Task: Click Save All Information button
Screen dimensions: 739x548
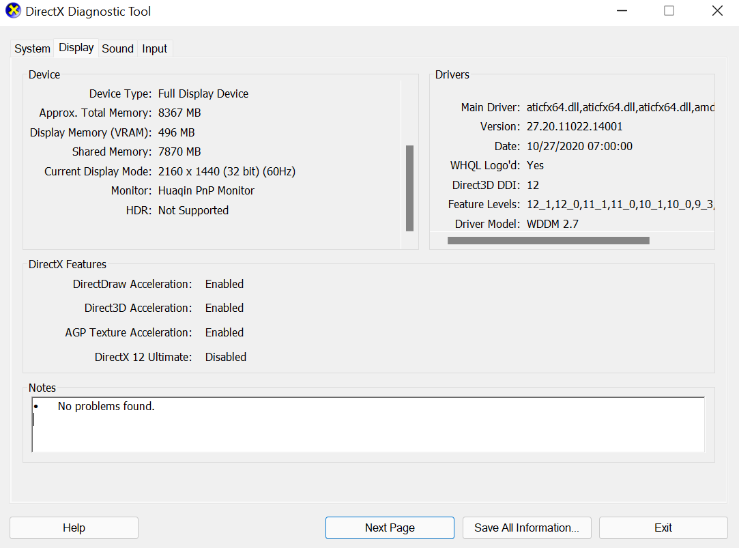Action: tap(527, 528)
